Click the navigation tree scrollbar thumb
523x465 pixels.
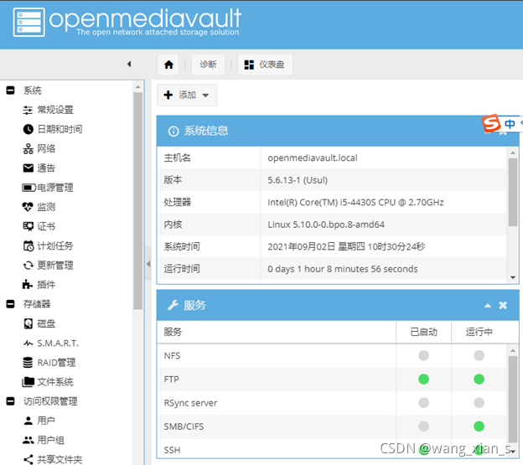(137, 201)
